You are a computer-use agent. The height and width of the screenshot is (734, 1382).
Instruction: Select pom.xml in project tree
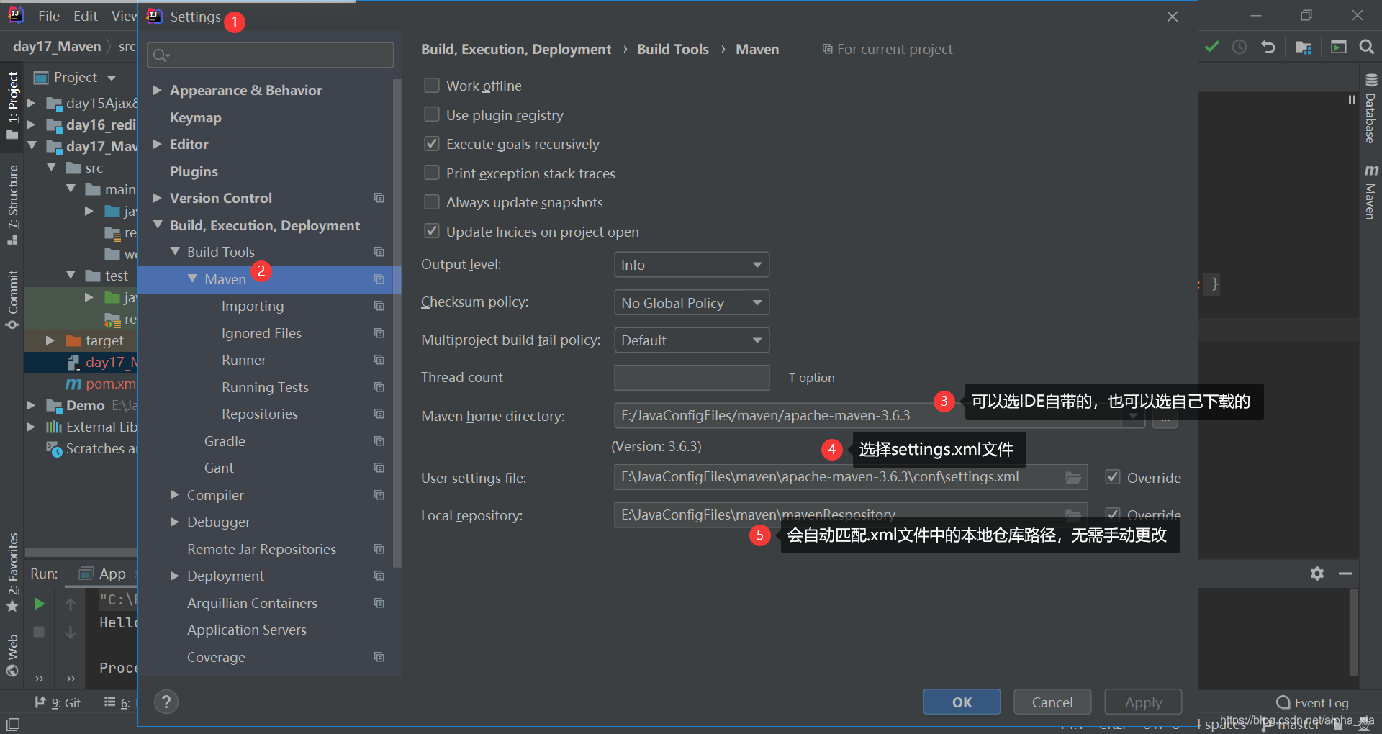(101, 384)
